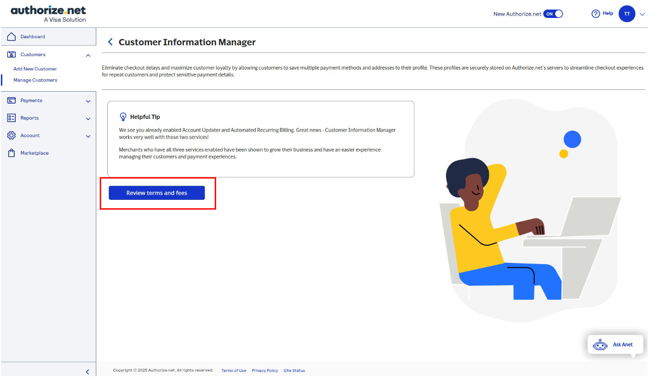Image resolution: width=650 pixels, height=378 pixels.
Task: Click the Help question mark icon
Action: [596, 14]
